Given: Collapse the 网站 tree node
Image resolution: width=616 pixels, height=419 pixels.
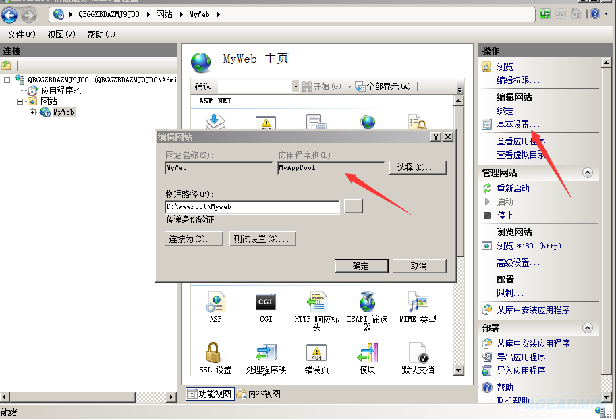Looking at the screenshot, I should (x=20, y=101).
